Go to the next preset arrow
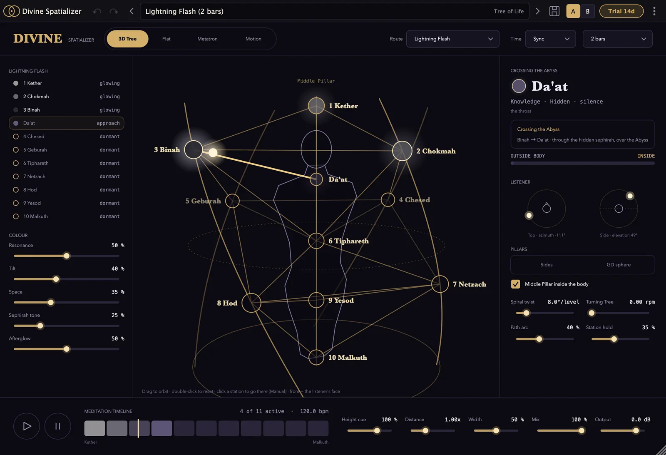Viewport: 666px width, 455px height. 537,11
